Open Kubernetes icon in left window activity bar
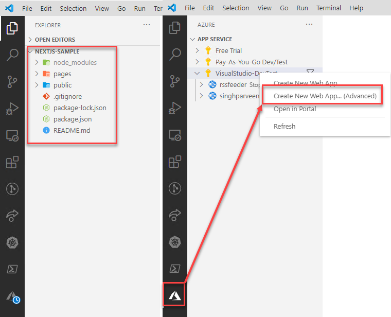Screen dimensions: 391x317 12,242
